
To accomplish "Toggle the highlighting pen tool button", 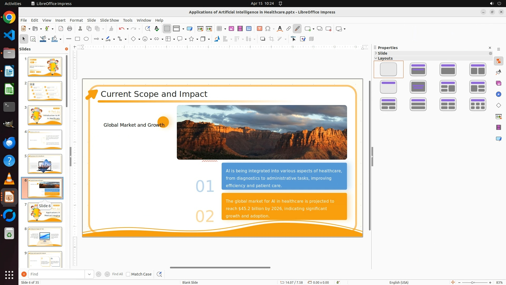I will tap(297, 29).
